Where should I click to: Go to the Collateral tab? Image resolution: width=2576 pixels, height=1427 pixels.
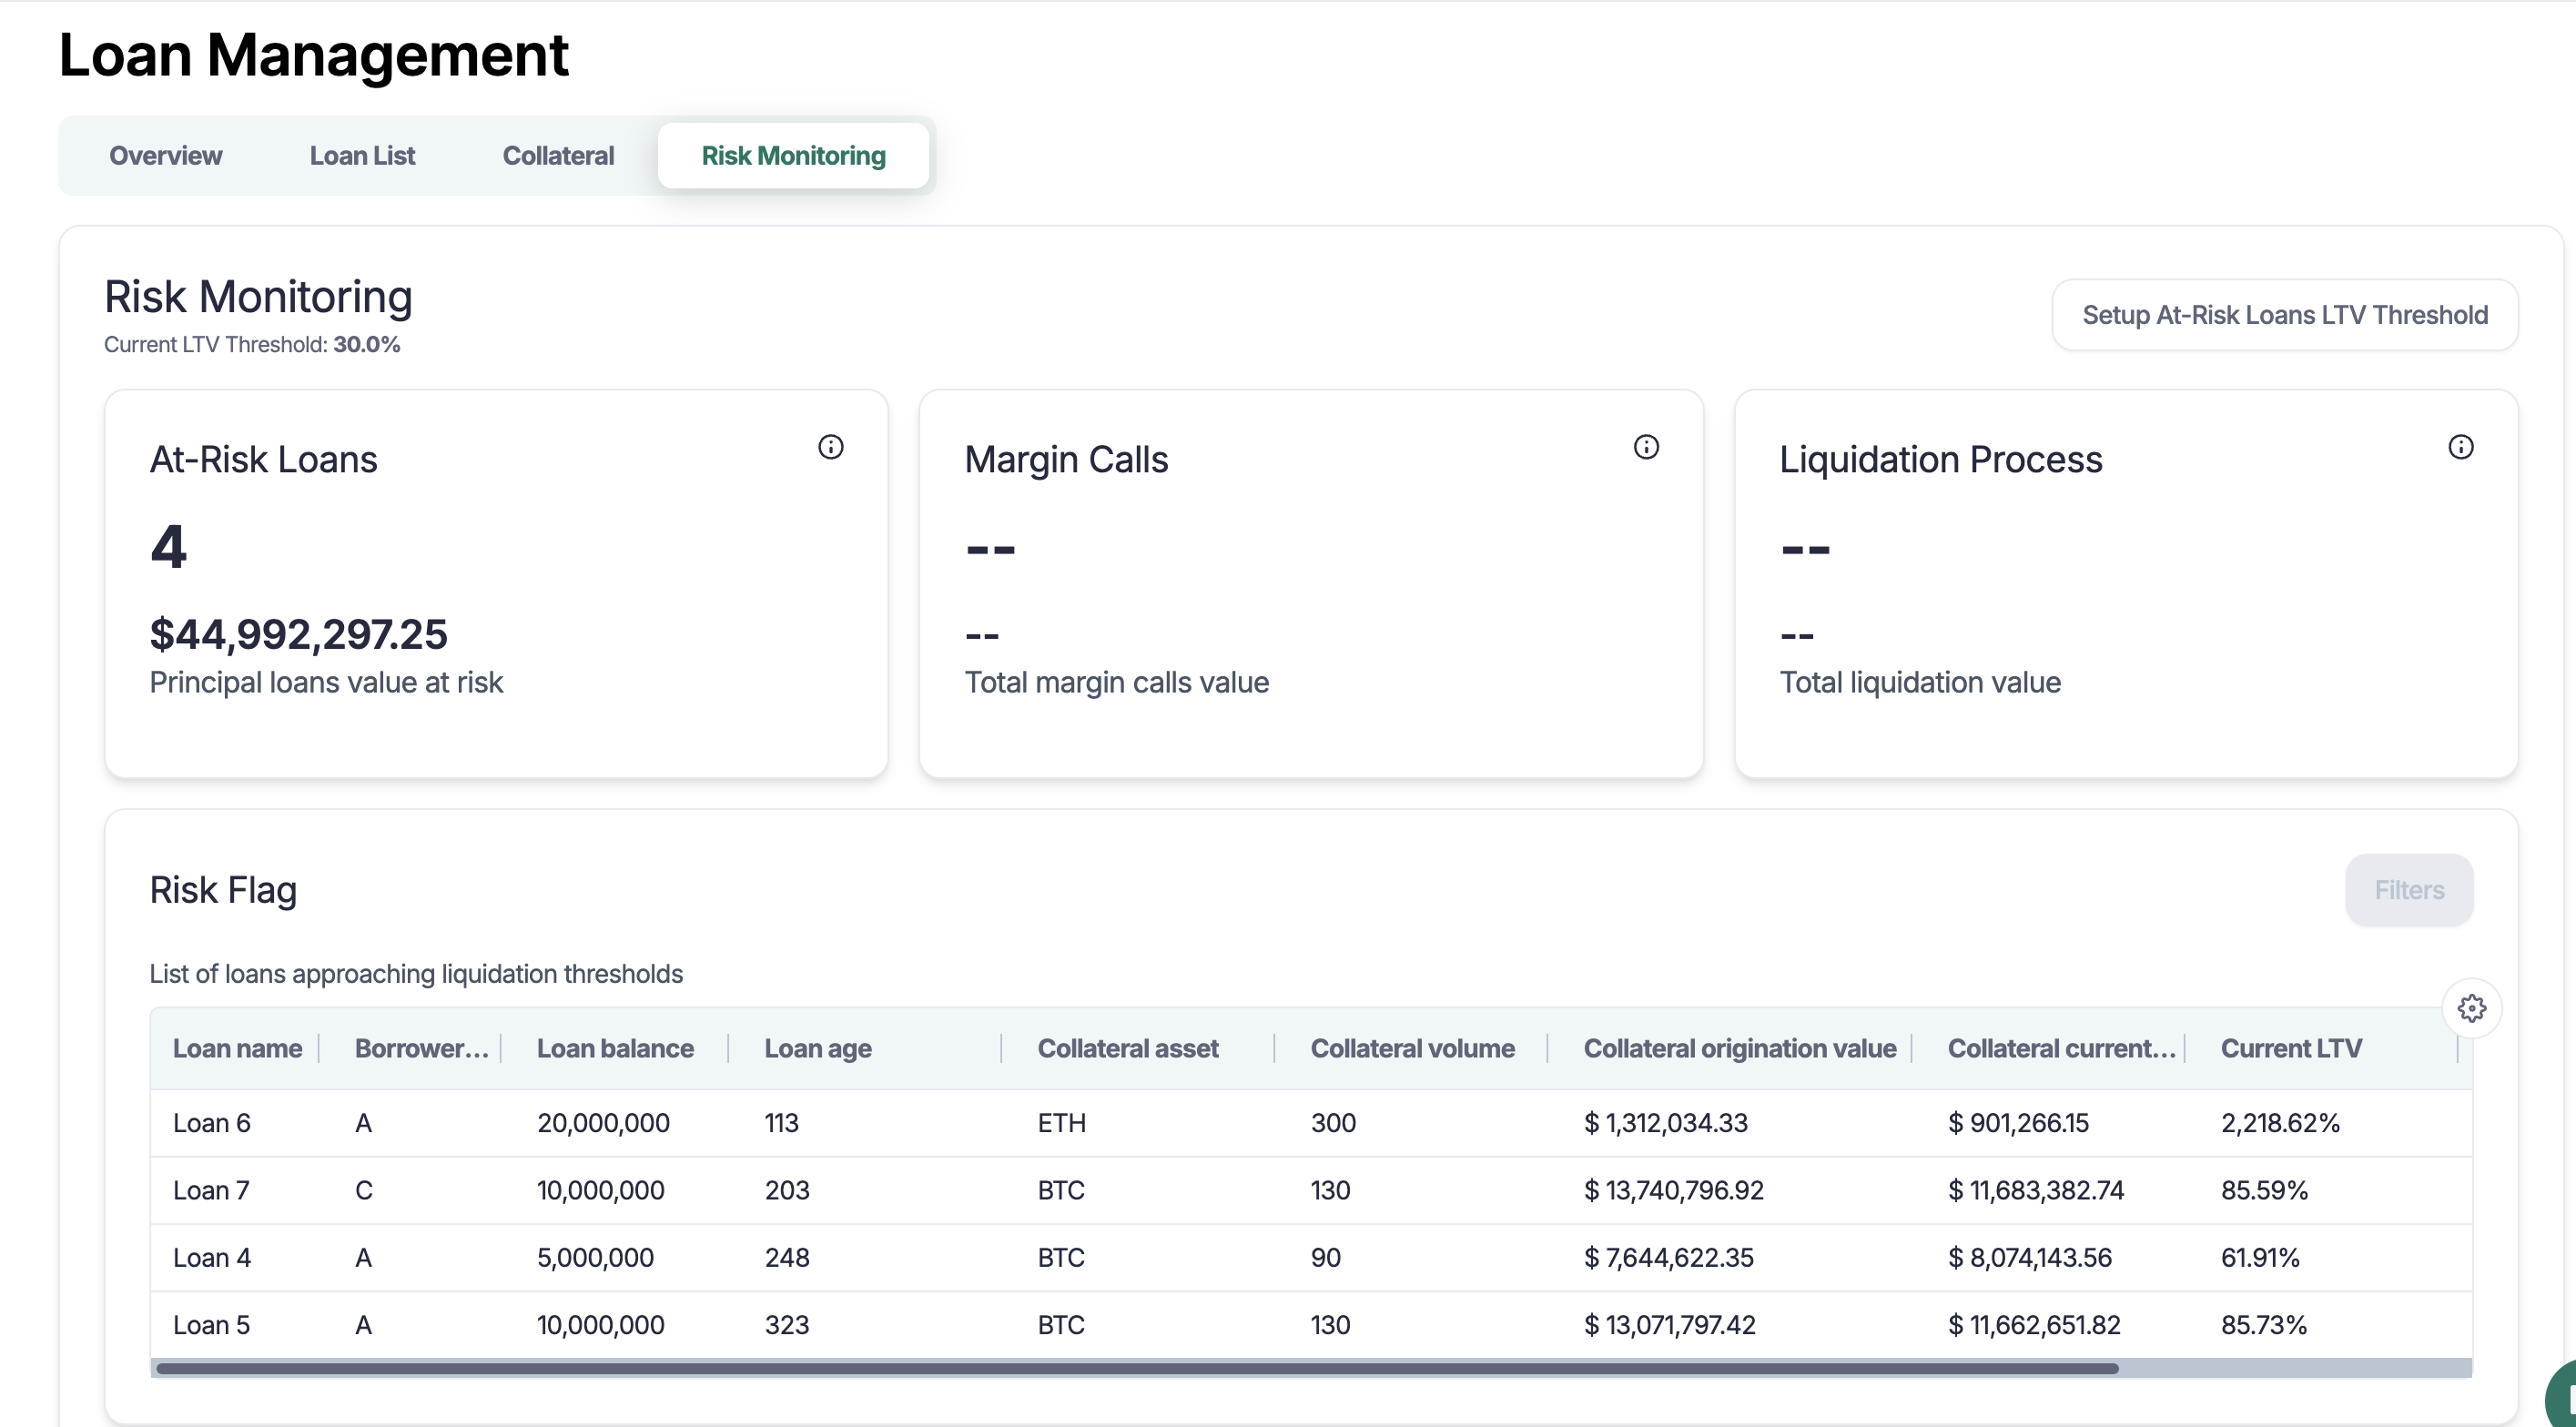coord(558,156)
